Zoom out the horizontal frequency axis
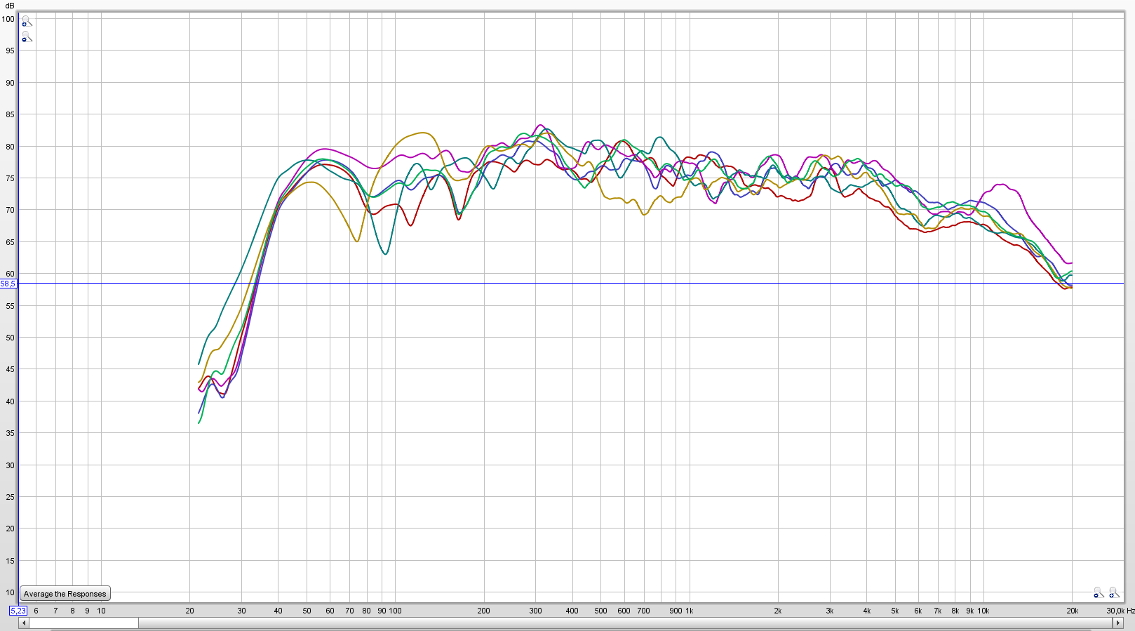 [1099, 593]
